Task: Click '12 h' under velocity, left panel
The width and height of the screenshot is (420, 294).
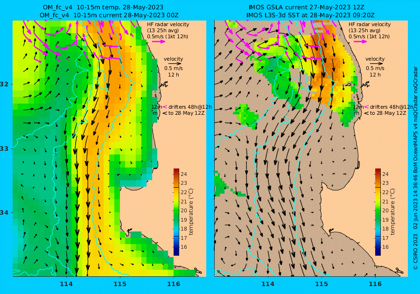Action: [x=173, y=75]
